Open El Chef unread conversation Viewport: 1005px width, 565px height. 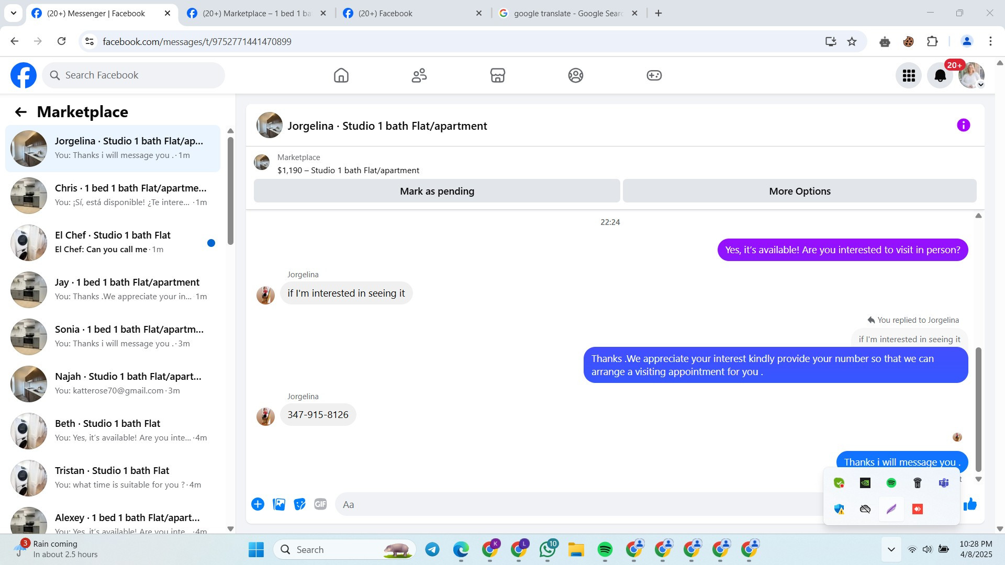[113, 242]
